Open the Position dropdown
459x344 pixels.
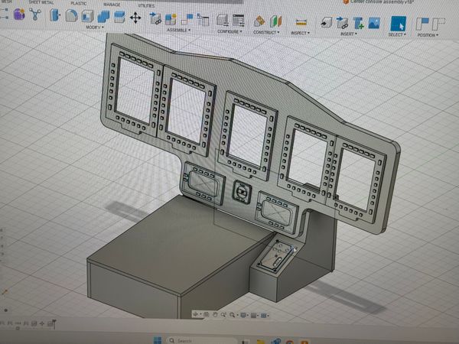[x=428, y=35]
